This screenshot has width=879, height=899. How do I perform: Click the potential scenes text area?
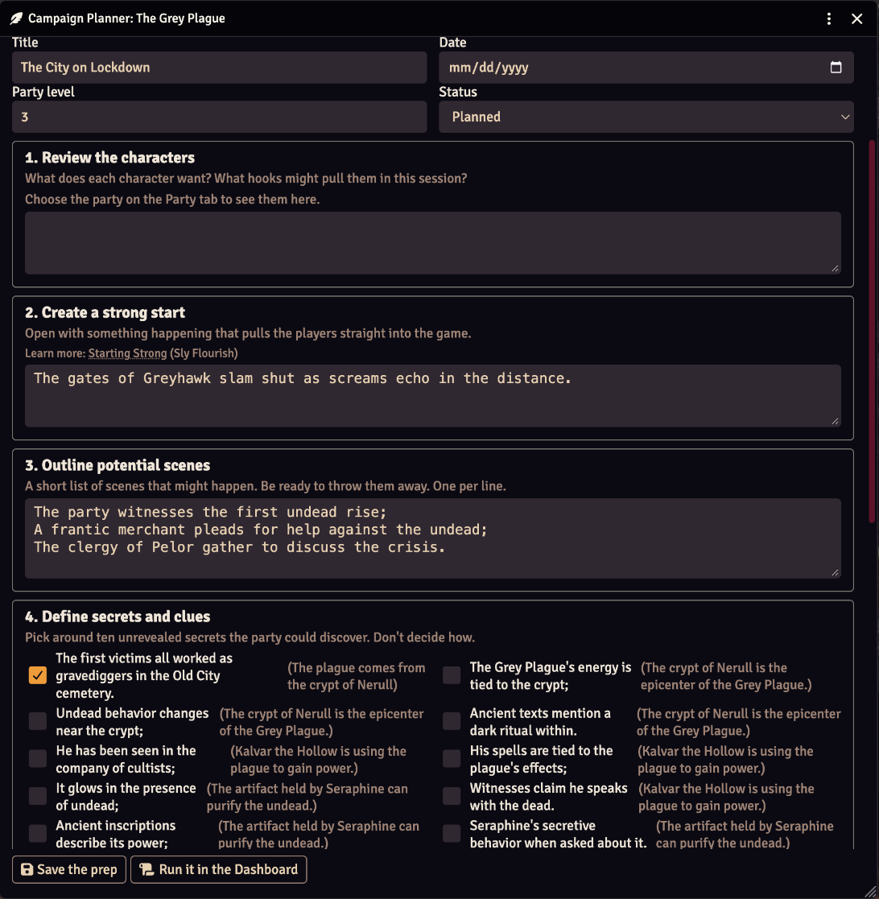(433, 538)
